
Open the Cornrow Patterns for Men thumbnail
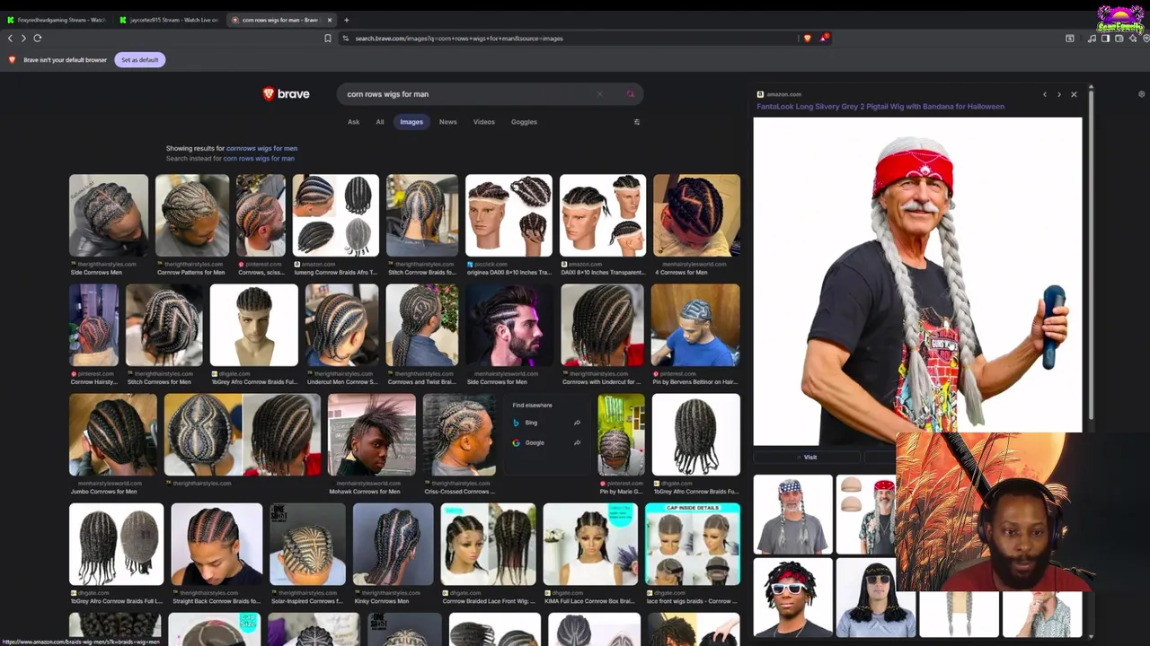pos(191,215)
